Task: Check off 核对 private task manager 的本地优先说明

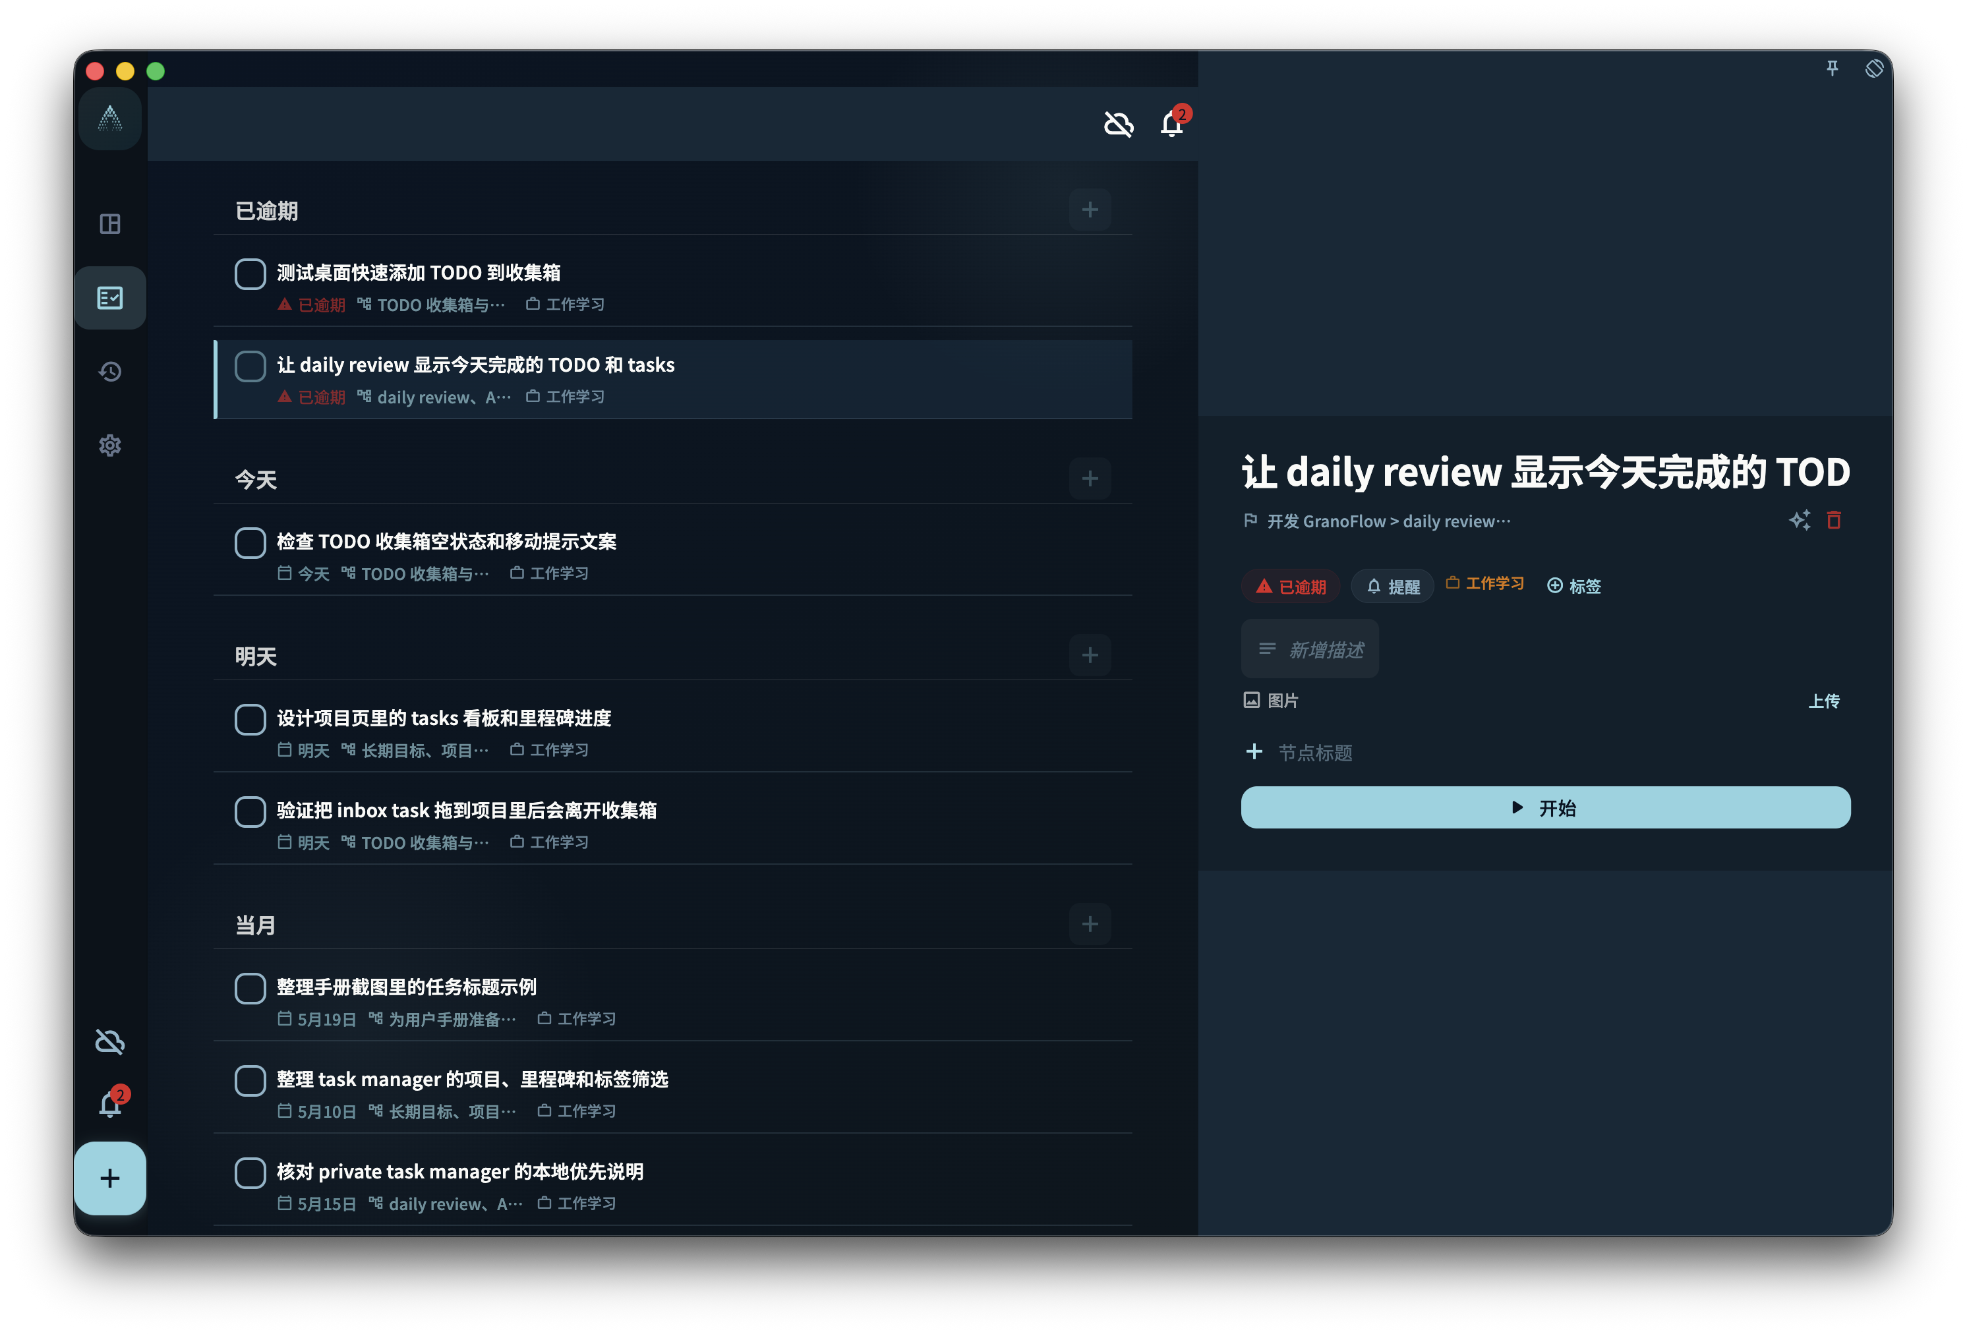Action: click(250, 1173)
